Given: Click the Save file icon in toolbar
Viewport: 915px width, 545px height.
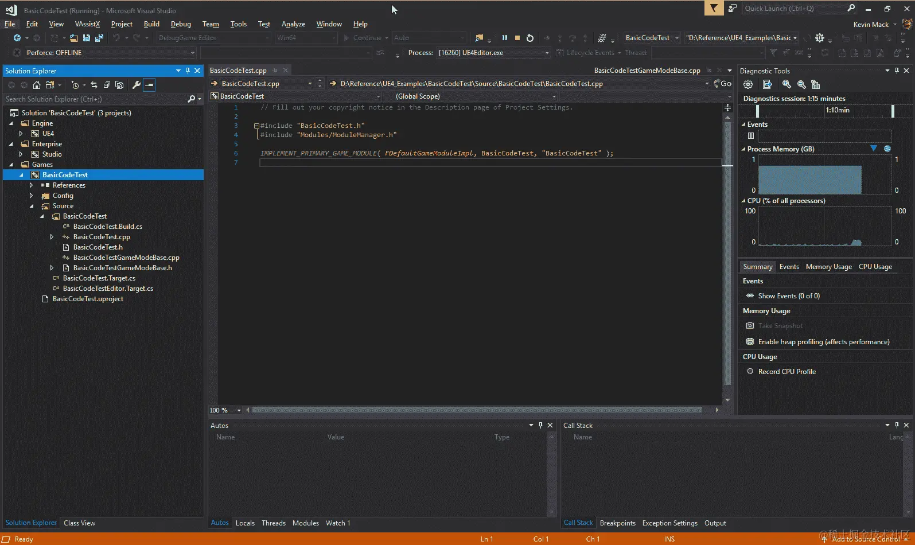Looking at the screenshot, I should (x=87, y=38).
